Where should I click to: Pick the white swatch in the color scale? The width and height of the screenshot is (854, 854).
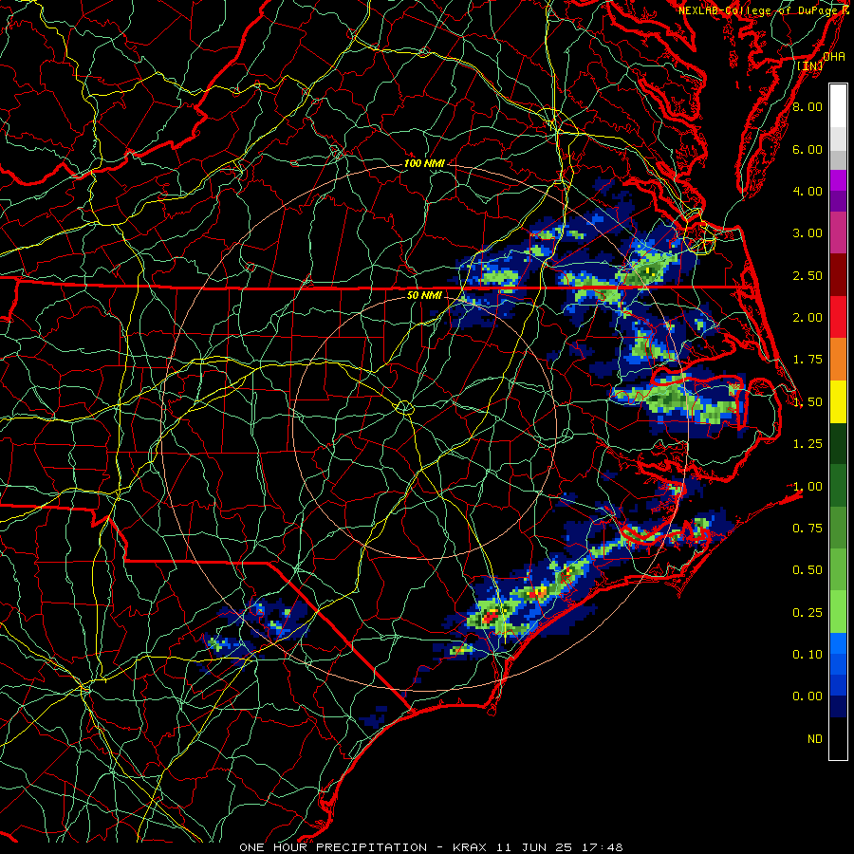tap(838, 106)
